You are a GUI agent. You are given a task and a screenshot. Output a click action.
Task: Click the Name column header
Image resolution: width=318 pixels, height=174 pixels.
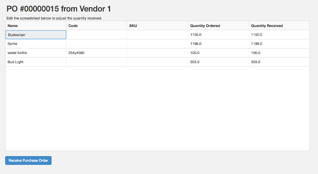coord(36,26)
